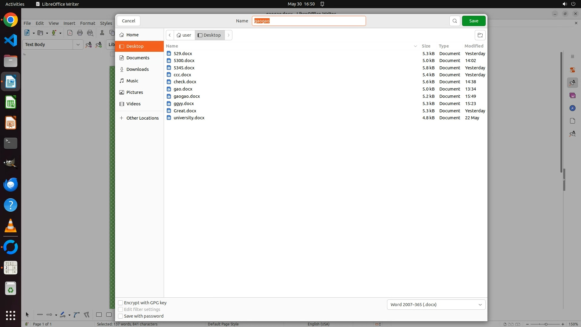Expand the Text Body paragraph style dropdown
This screenshot has height=327, width=581.
[x=78, y=45]
